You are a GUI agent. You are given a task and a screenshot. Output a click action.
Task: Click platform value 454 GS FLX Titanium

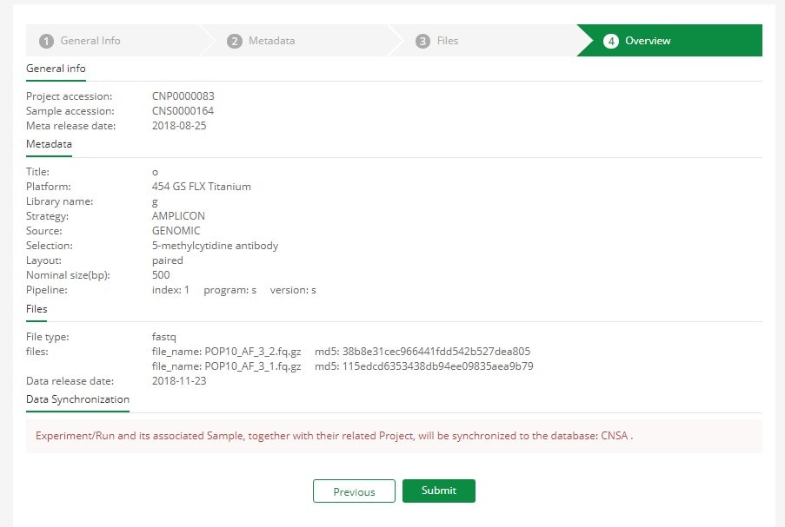point(202,187)
